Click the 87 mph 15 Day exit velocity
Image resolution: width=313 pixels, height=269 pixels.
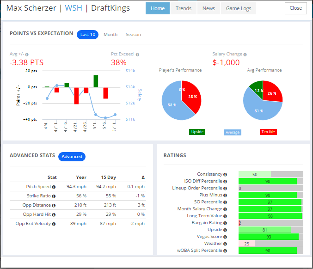tap(108, 224)
